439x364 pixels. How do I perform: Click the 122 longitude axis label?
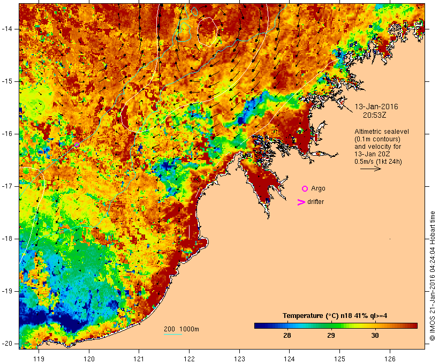tap(190, 359)
